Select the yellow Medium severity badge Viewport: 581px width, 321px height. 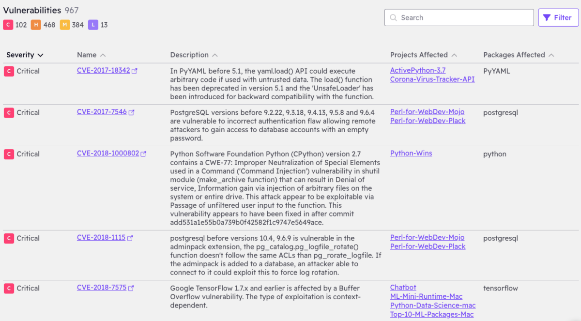coord(65,25)
